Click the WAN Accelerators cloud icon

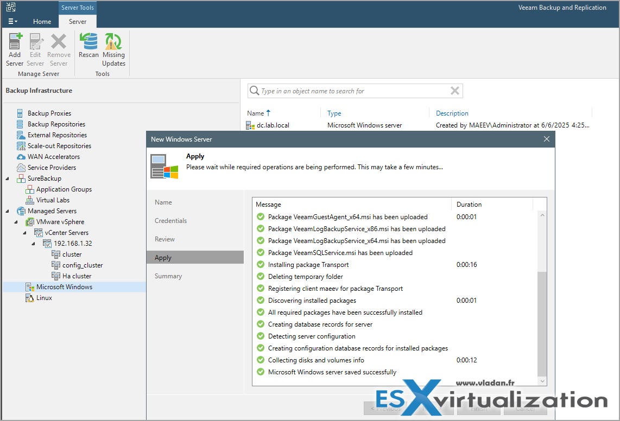(21, 157)
